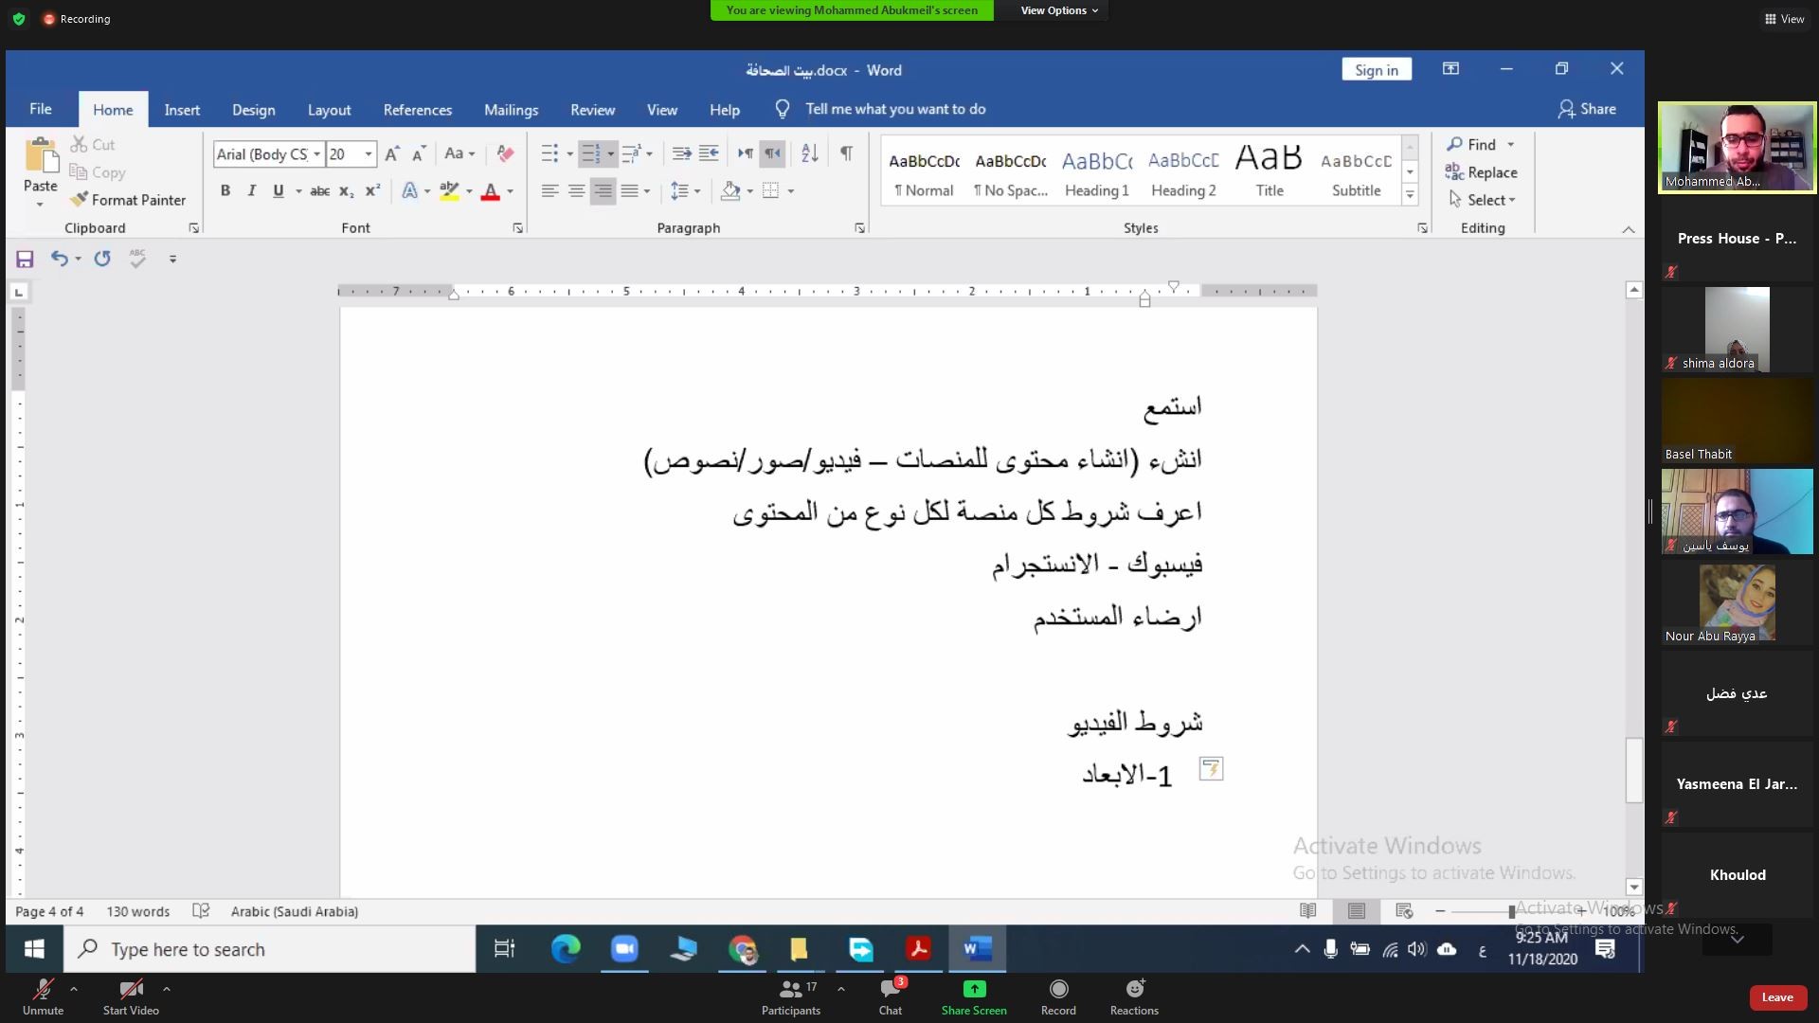This screenshot has height=1023, width=1819.
Task: Toggle Show/Hide paragraph marks
Action: click(x=846, y=153)
